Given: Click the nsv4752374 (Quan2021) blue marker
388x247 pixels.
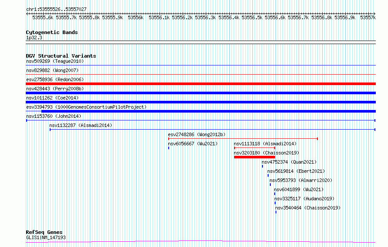Looking at the screenshot, I should [262, 166].
